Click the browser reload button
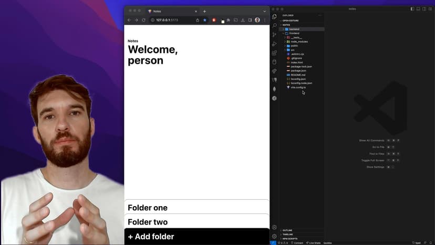Image resolution: width=435 pixels, height=245 pixels. [143, 20]
